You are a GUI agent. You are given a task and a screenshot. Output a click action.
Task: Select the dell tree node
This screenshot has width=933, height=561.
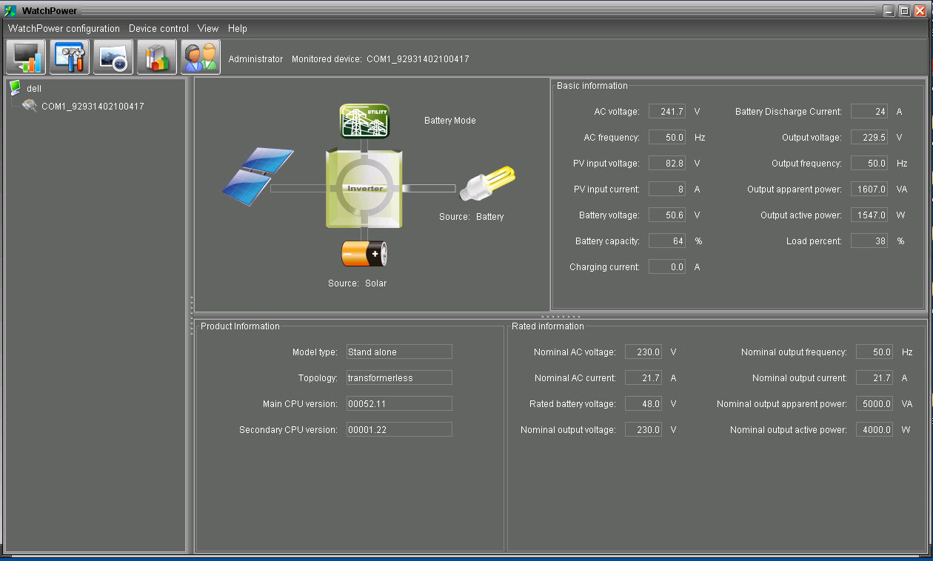click(34, 88)
